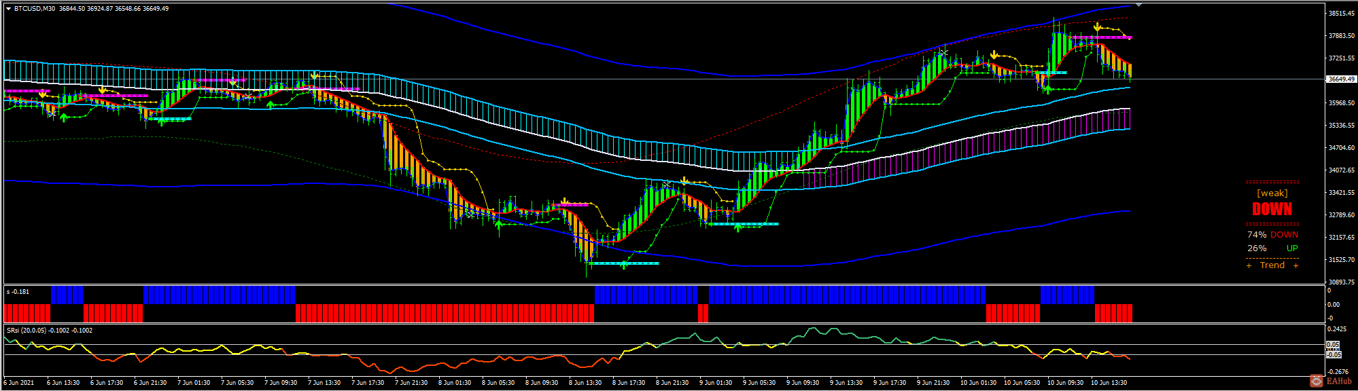Click the 7 Jun 17:30 time label
This screenshot has height=391, width=1358.
pos(367,383)
